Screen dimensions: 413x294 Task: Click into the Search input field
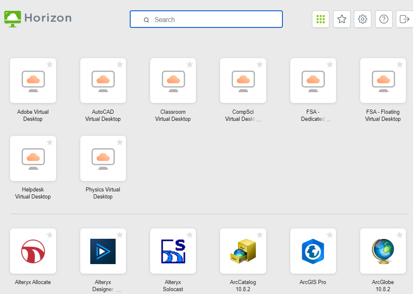click(x=206, y=19)
